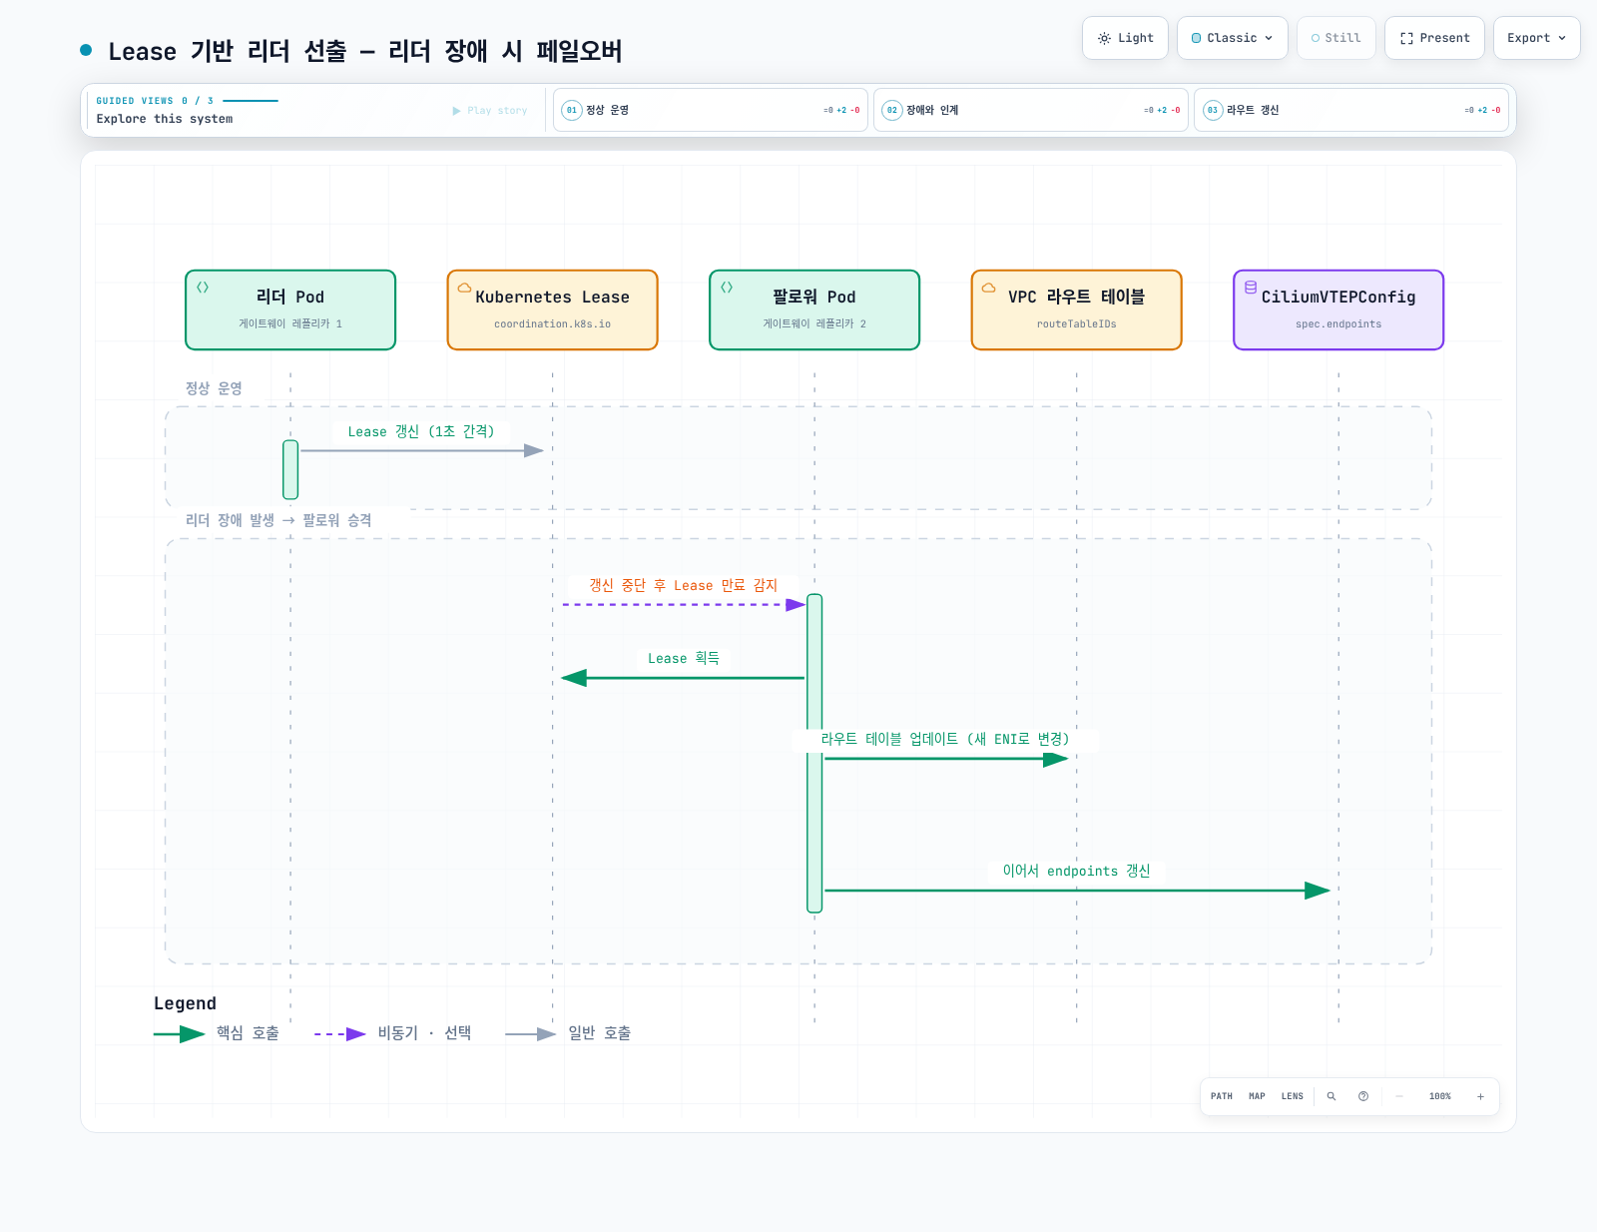The image size is (1597, 1232).
Task: Click 'routeTableIDs' subtitle
Action: pyautogui.click(x=1076, y=324)
